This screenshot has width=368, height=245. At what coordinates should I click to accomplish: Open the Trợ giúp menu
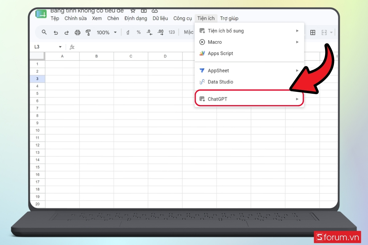(x=229, y=18)
